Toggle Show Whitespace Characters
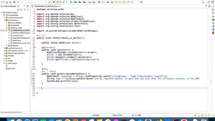The height and width of the screenshot is (121, 215). tap(67, 2)
